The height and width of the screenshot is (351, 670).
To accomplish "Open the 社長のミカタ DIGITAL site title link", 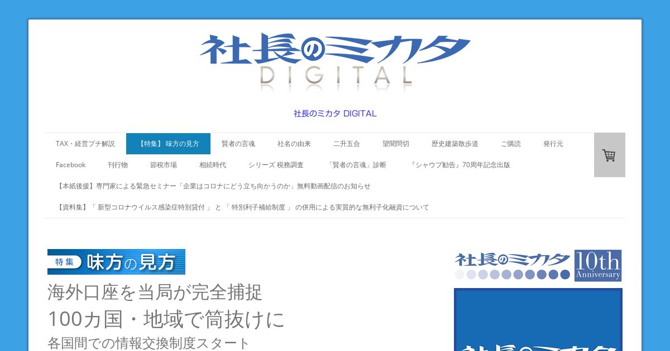I will pos(335,113).
